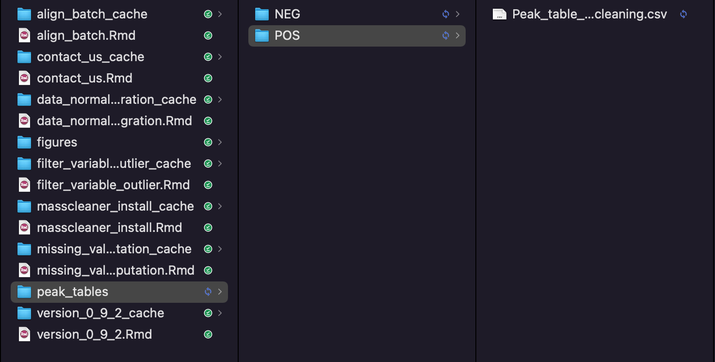The height and width of the screenshot is (362, 715).
Task: Expand the version_0_9_2_cache folder chevron
Action: tap(220, 313)
